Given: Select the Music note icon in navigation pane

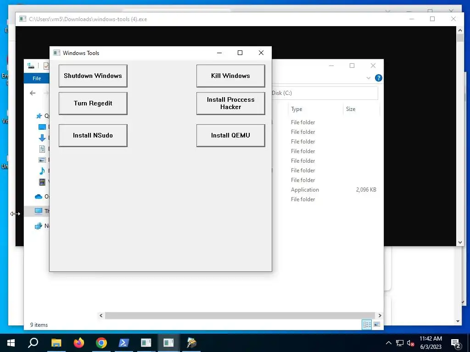Looking at the screenshot, I should click(42, 171).
